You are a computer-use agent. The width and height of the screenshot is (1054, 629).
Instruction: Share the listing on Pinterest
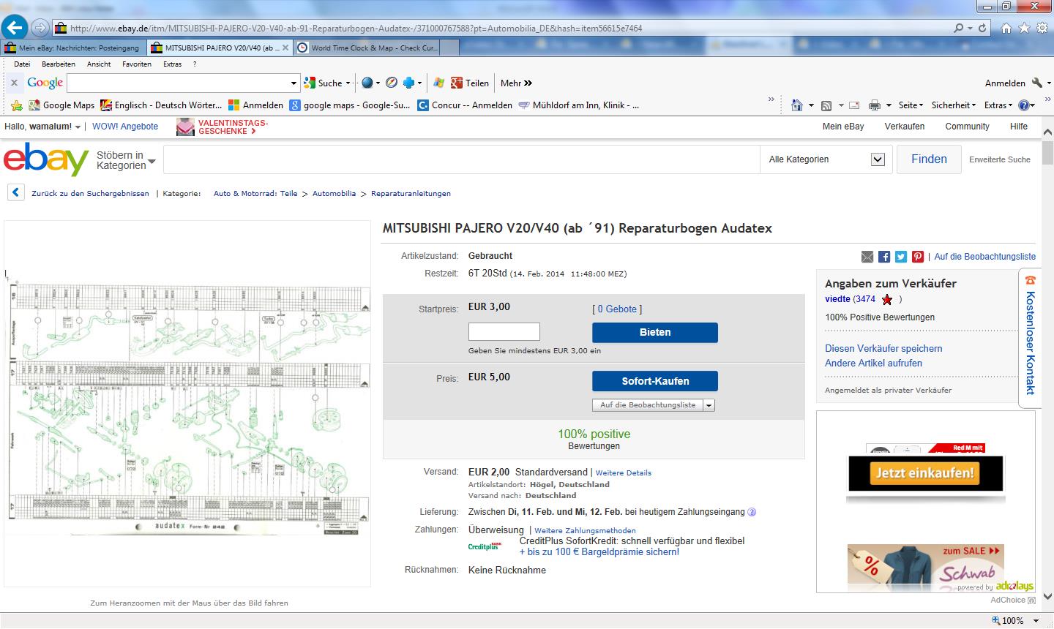pyautogui.click(x=918, y=257)
